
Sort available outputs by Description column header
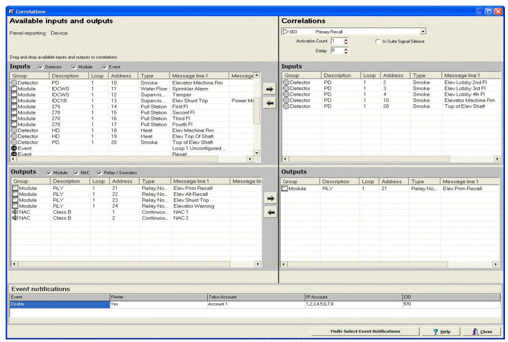pyautogui.click(x=70, y=181)
